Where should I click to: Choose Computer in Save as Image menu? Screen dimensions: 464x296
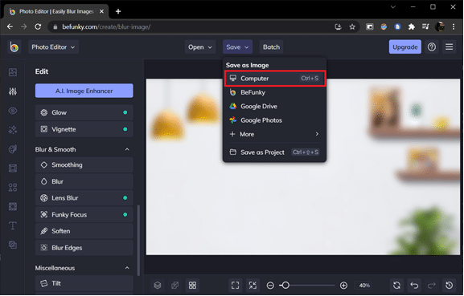click(275, 79)
